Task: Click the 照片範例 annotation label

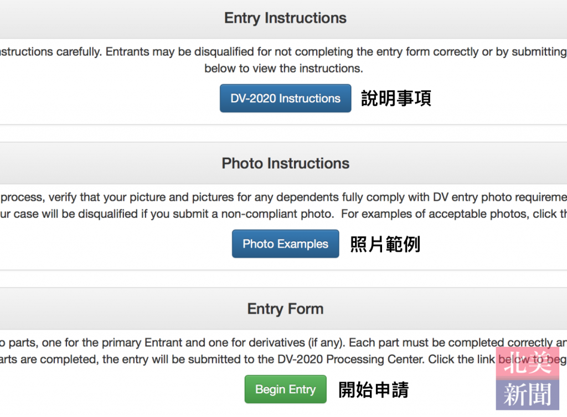Action: 385,244
